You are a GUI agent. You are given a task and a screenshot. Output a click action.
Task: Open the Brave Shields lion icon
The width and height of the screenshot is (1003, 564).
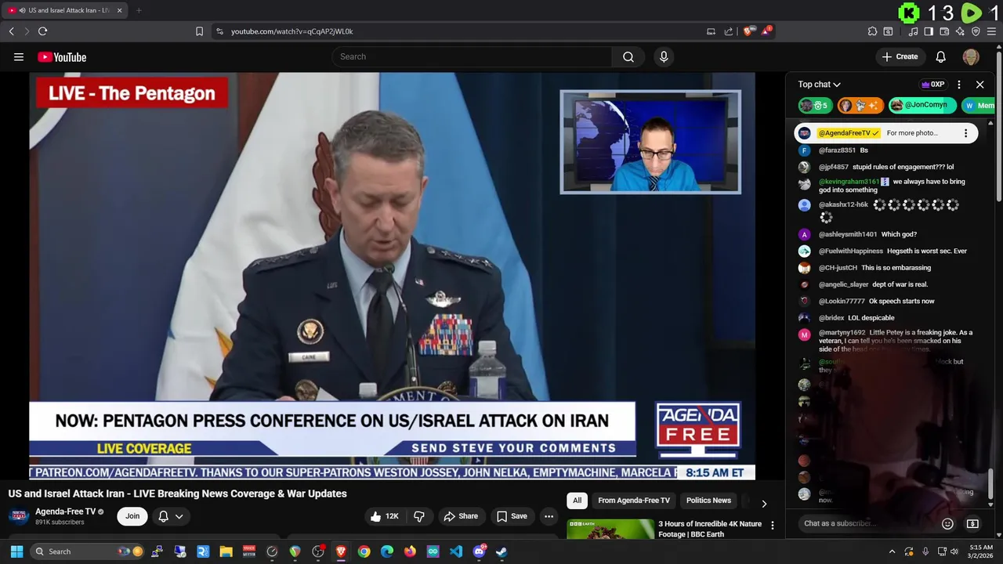[x=749, y=31]
